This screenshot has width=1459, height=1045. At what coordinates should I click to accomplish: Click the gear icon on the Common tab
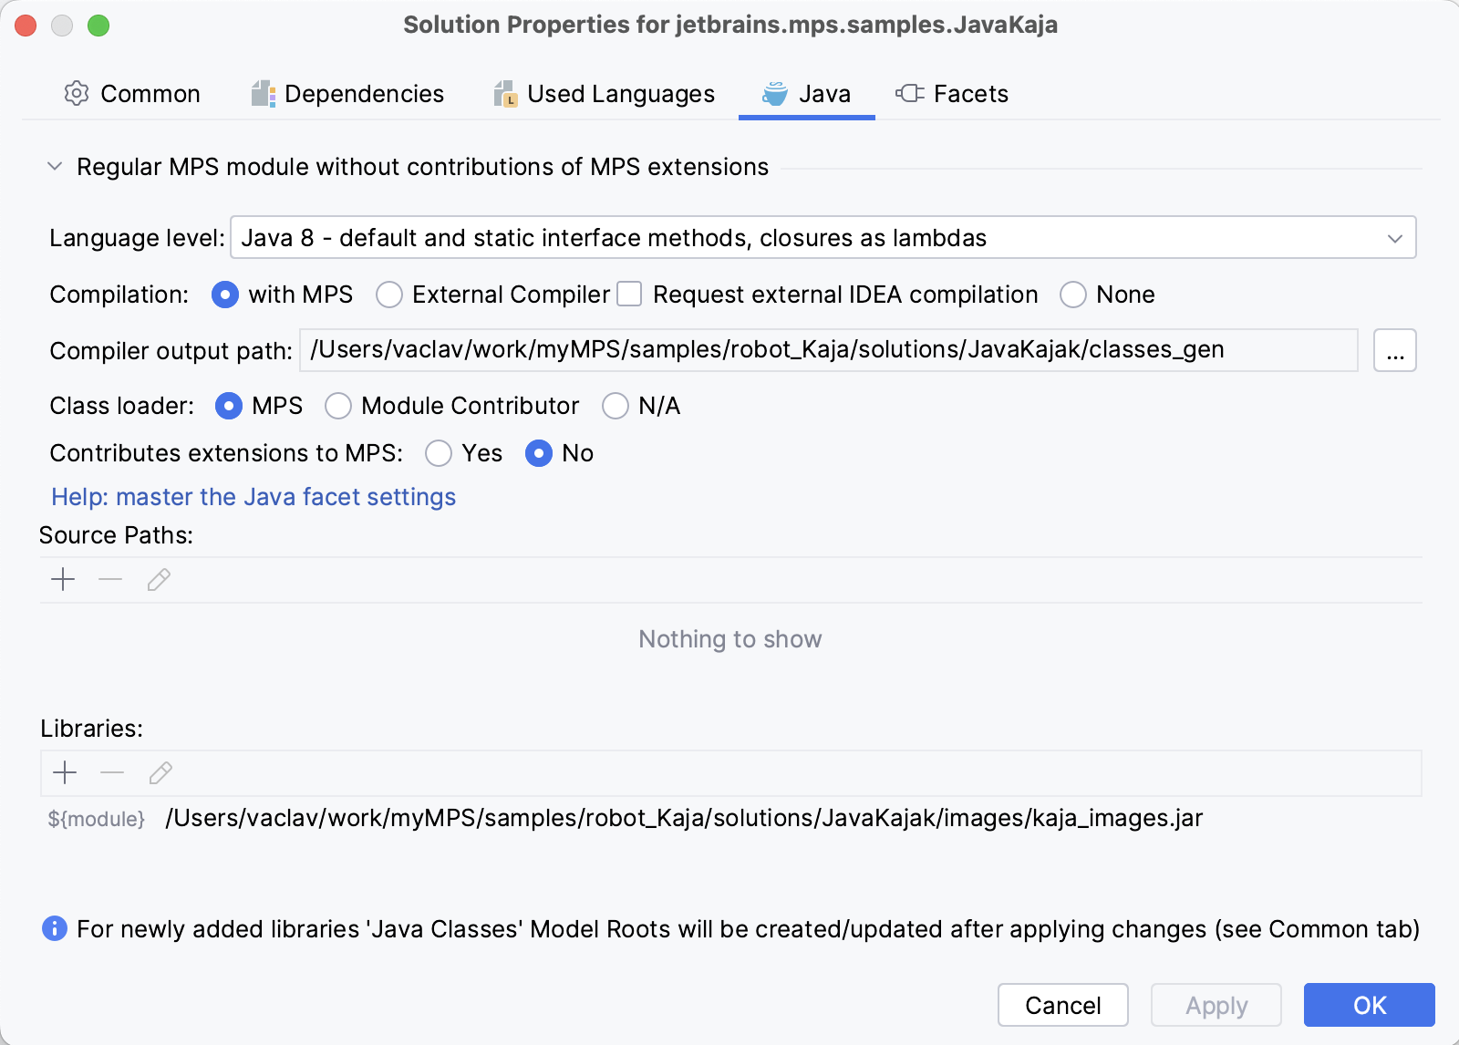coord(77,93)
